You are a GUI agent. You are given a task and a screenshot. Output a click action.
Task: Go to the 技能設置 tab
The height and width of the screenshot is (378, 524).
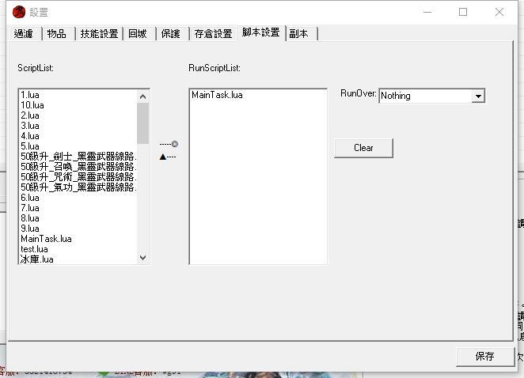pos(99,34)
